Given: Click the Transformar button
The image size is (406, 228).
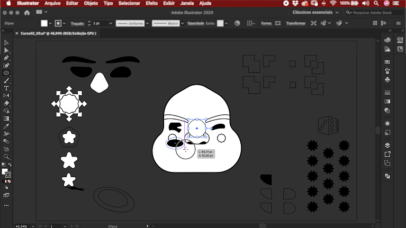Looking at the screenshot, I should pyautogui.click(x=295, y=23).
